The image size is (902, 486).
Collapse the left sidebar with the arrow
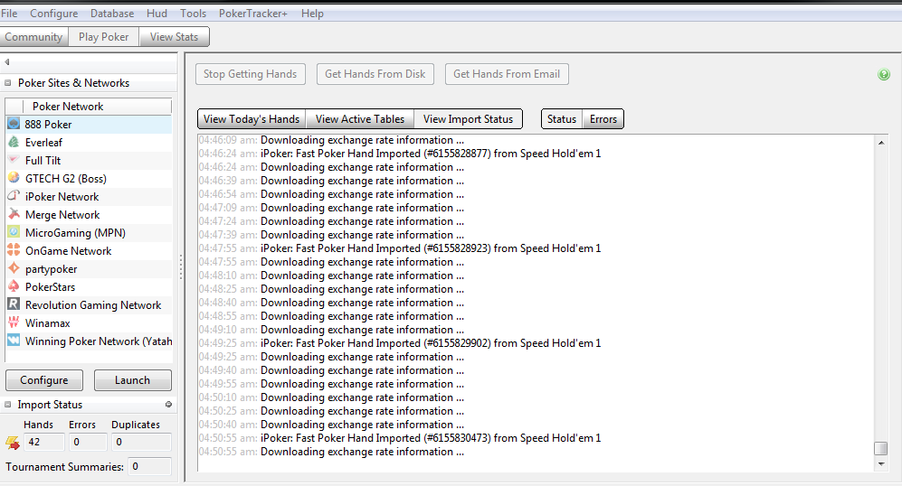click(7, 62)
